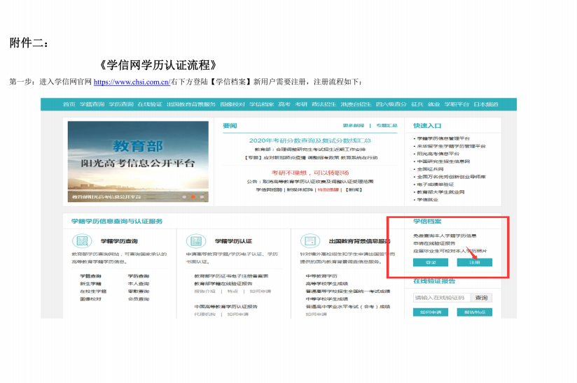Open the https://www.chsi.com.cn/ hyperlink

132,82
